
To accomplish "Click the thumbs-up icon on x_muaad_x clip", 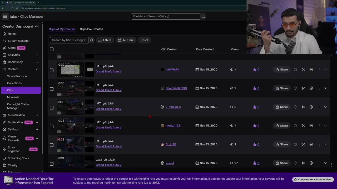I will [x=255, y=107].
